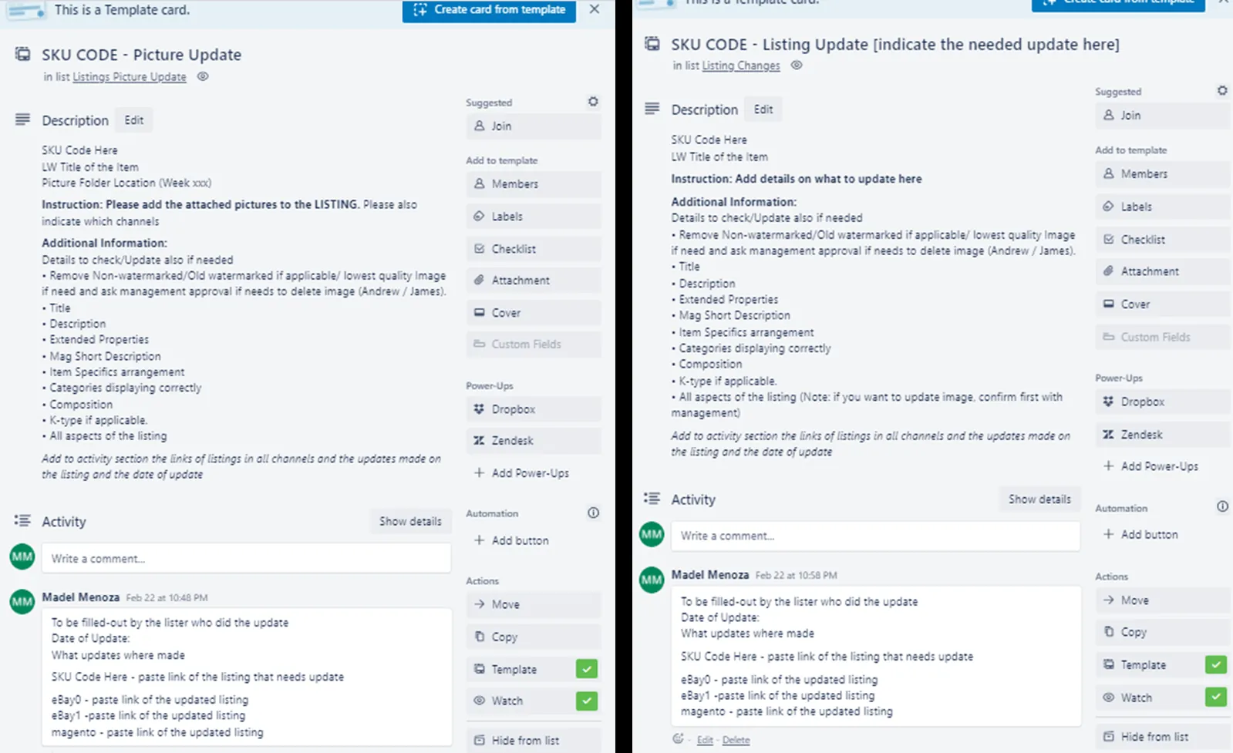The height and width of the screenshot is (753, 1233).
Task: Click SKU CODE - Picture Update title
Action: [141, 55]
